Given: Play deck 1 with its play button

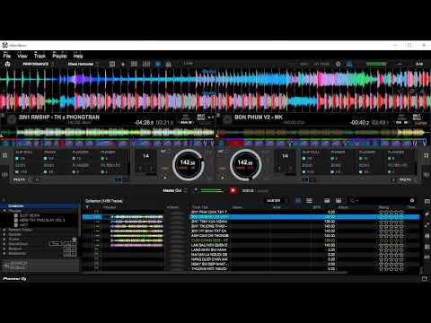Looking at the screenshot, I should coord(165,178).
